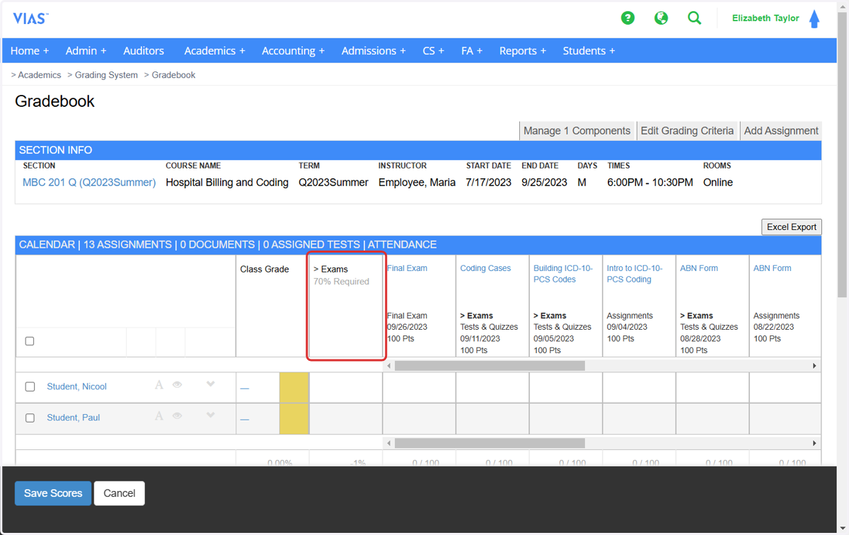Click Paul's Coding Cases score cell
The image size is (849, 535).
(492, 419)
